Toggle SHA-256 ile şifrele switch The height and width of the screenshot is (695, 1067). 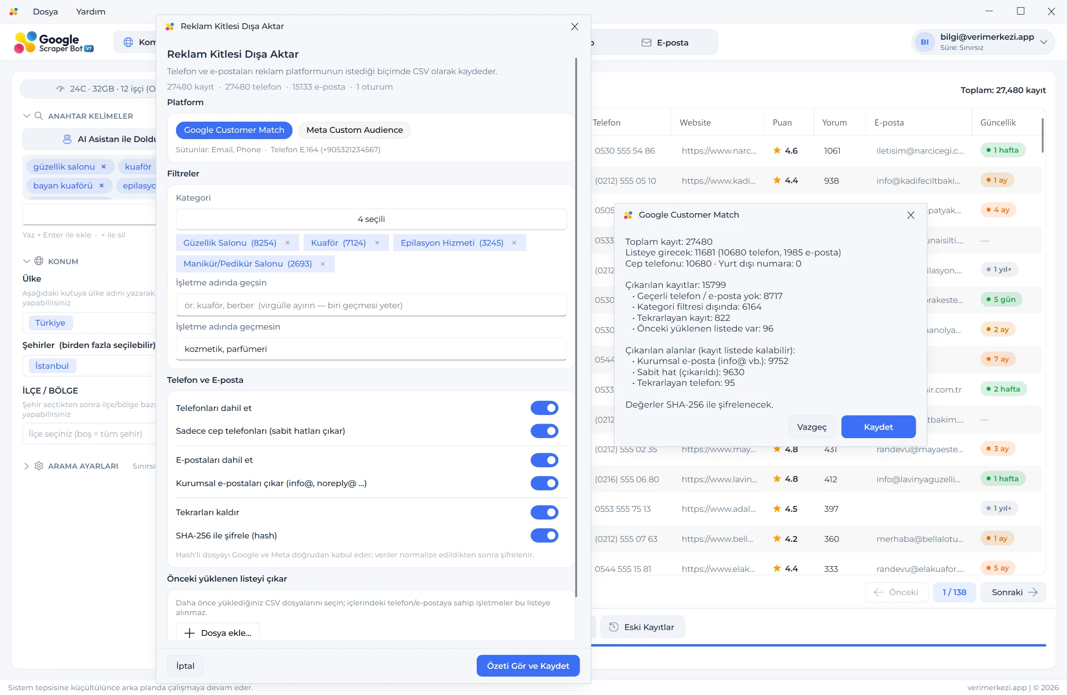544,536
